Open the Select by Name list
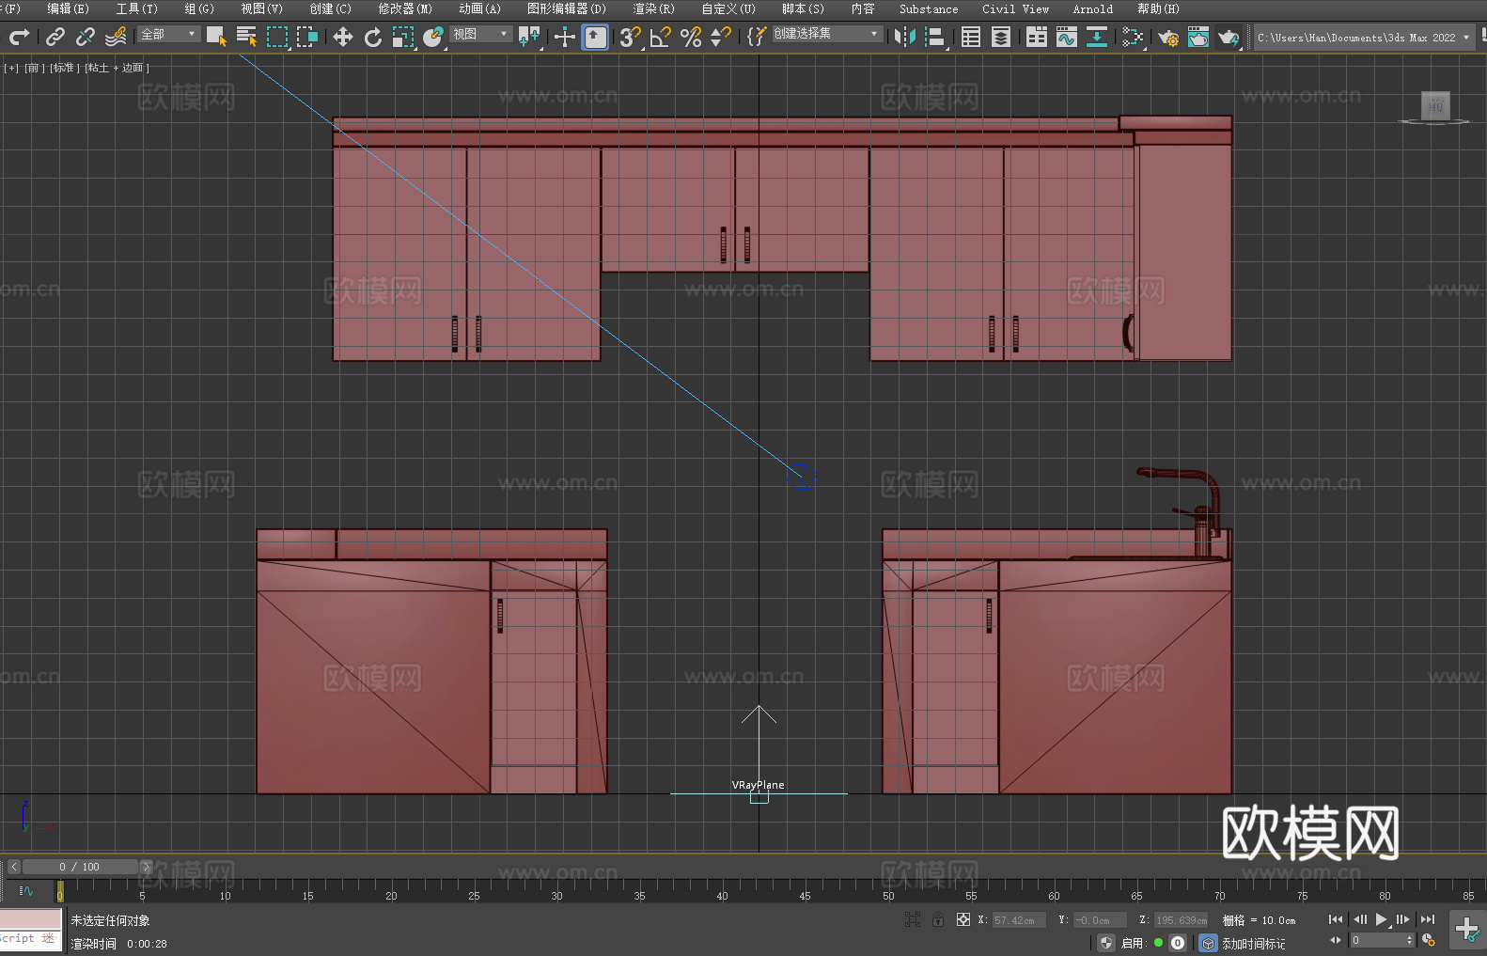This screenshot has width=1487, height=956. (247, 37)
